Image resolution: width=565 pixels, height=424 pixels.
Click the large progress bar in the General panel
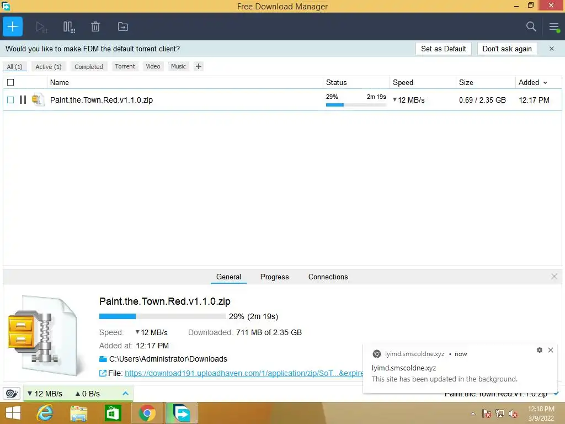point(163,316)
